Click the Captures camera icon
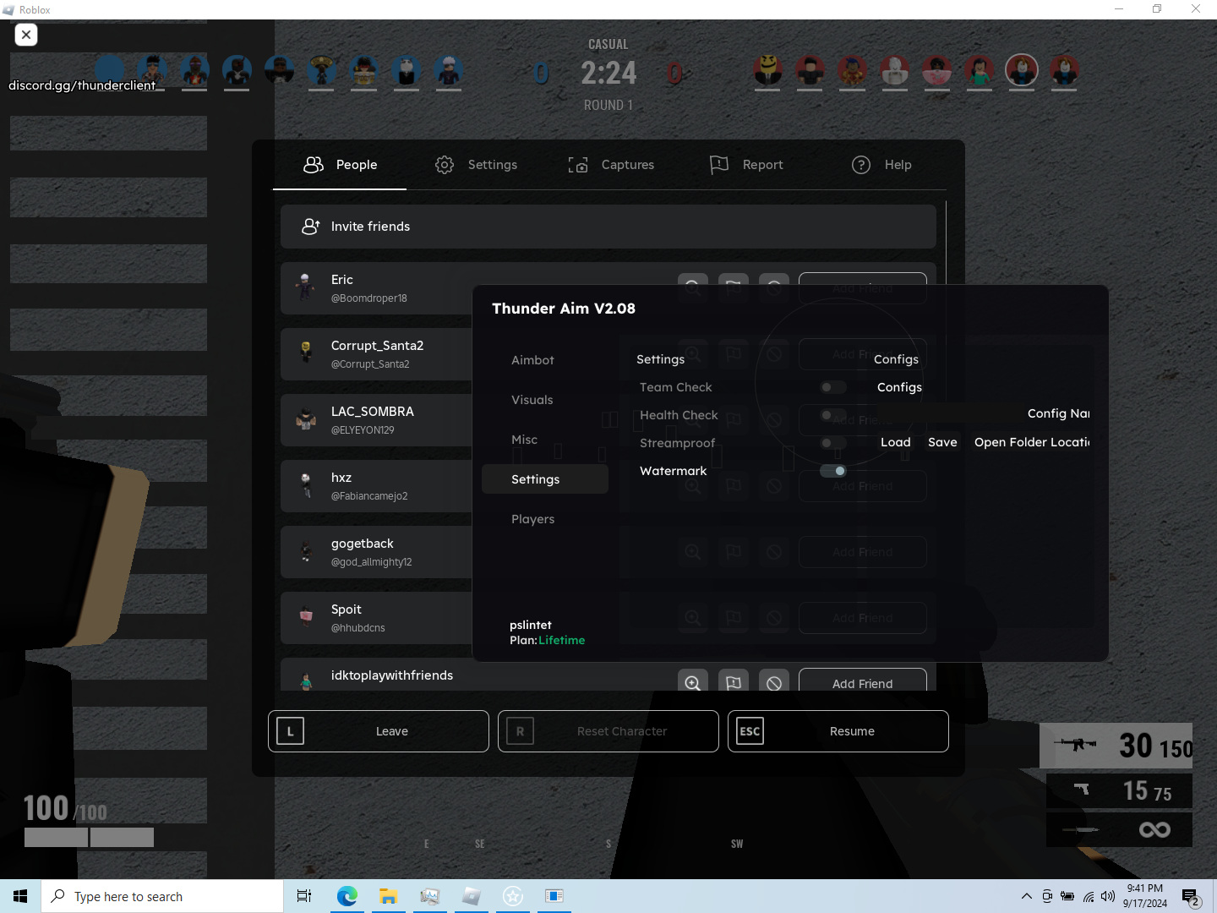This screenshot has height=913, width=1217. coord(578,165)
